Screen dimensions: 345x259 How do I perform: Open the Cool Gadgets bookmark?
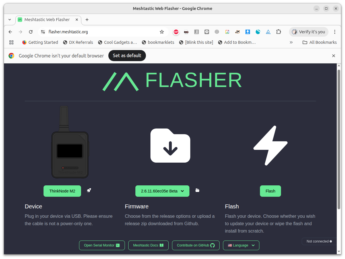click(118, 42)
